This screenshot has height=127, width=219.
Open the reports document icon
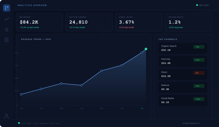pyautogui.click(x=6, y=40)
